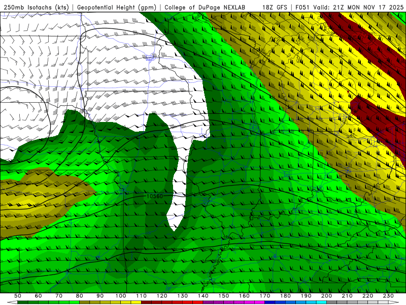406x305 pixels.
Task: Click the '200' value on the color scale
Action: tap(326, 296)
